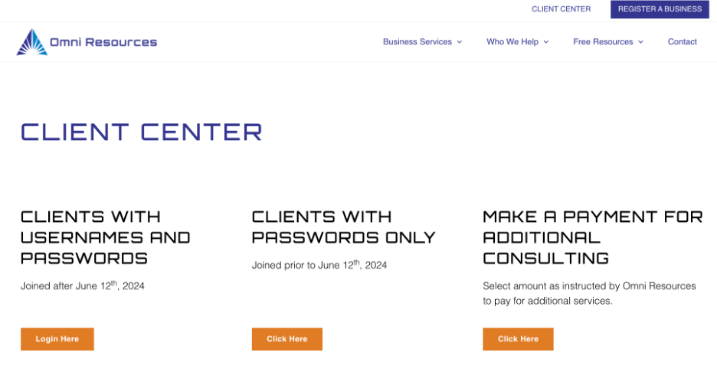Click the Joined after June 12th, 2024 text
The height and width of the screenshot is (375, 717).
(82, 285)
